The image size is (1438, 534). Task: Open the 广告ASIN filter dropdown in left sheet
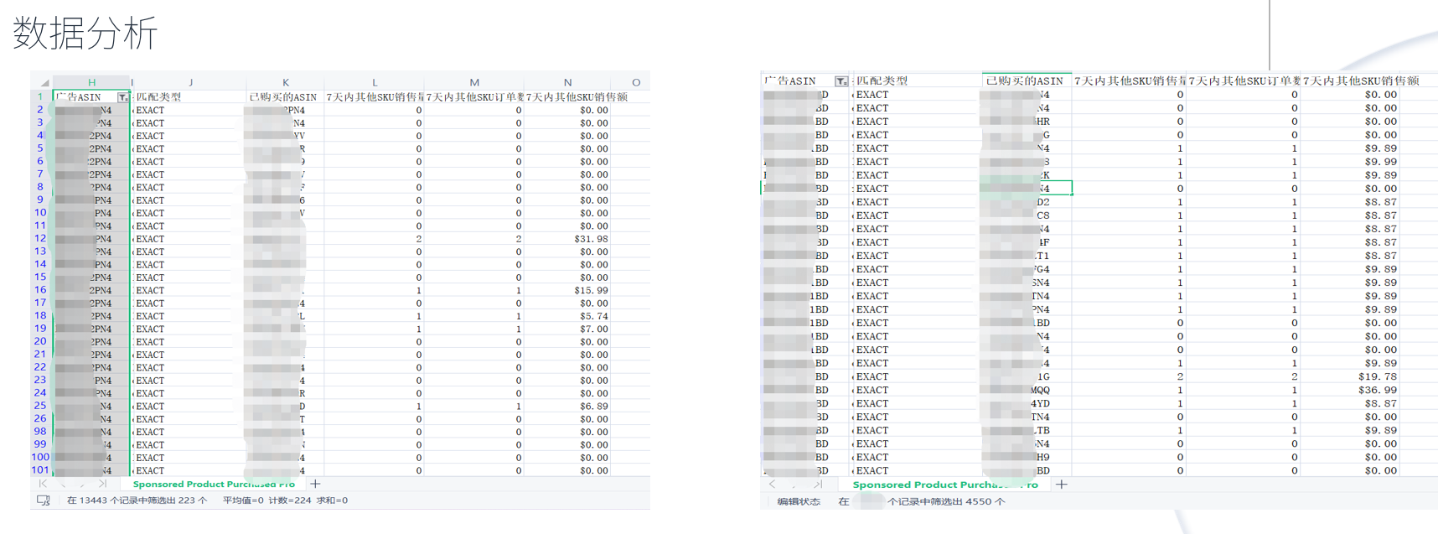click(123, 97)
